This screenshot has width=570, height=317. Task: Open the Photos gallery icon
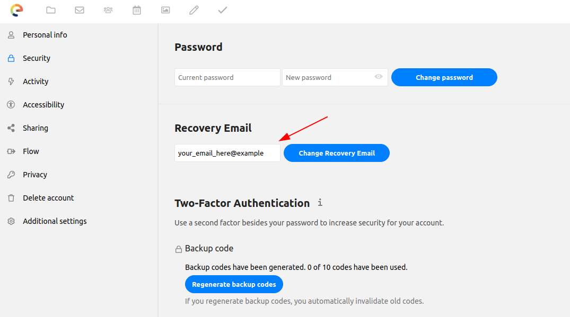[165, 10]
